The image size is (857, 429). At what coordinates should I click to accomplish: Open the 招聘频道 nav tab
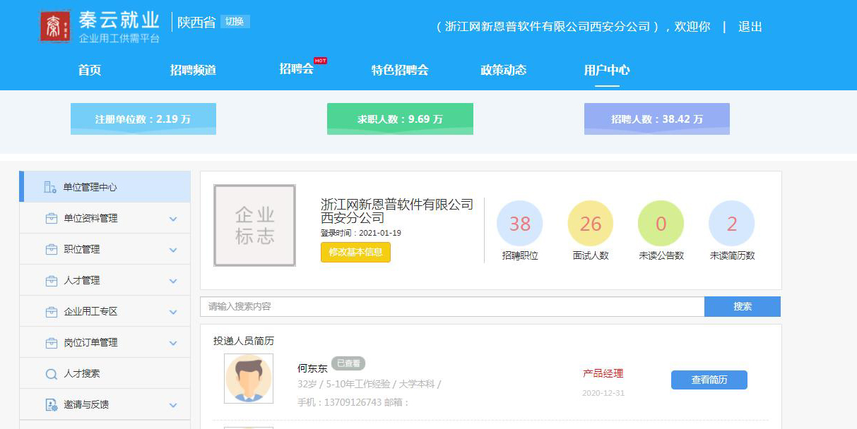coord(193,70)
